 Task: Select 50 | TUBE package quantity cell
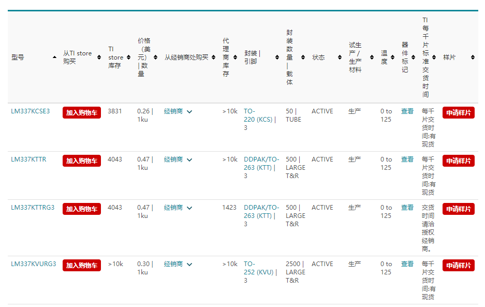tap(293, 115)
